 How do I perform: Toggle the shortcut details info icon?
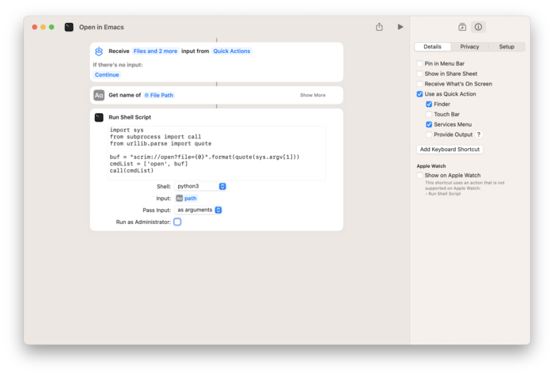point(478,27)
